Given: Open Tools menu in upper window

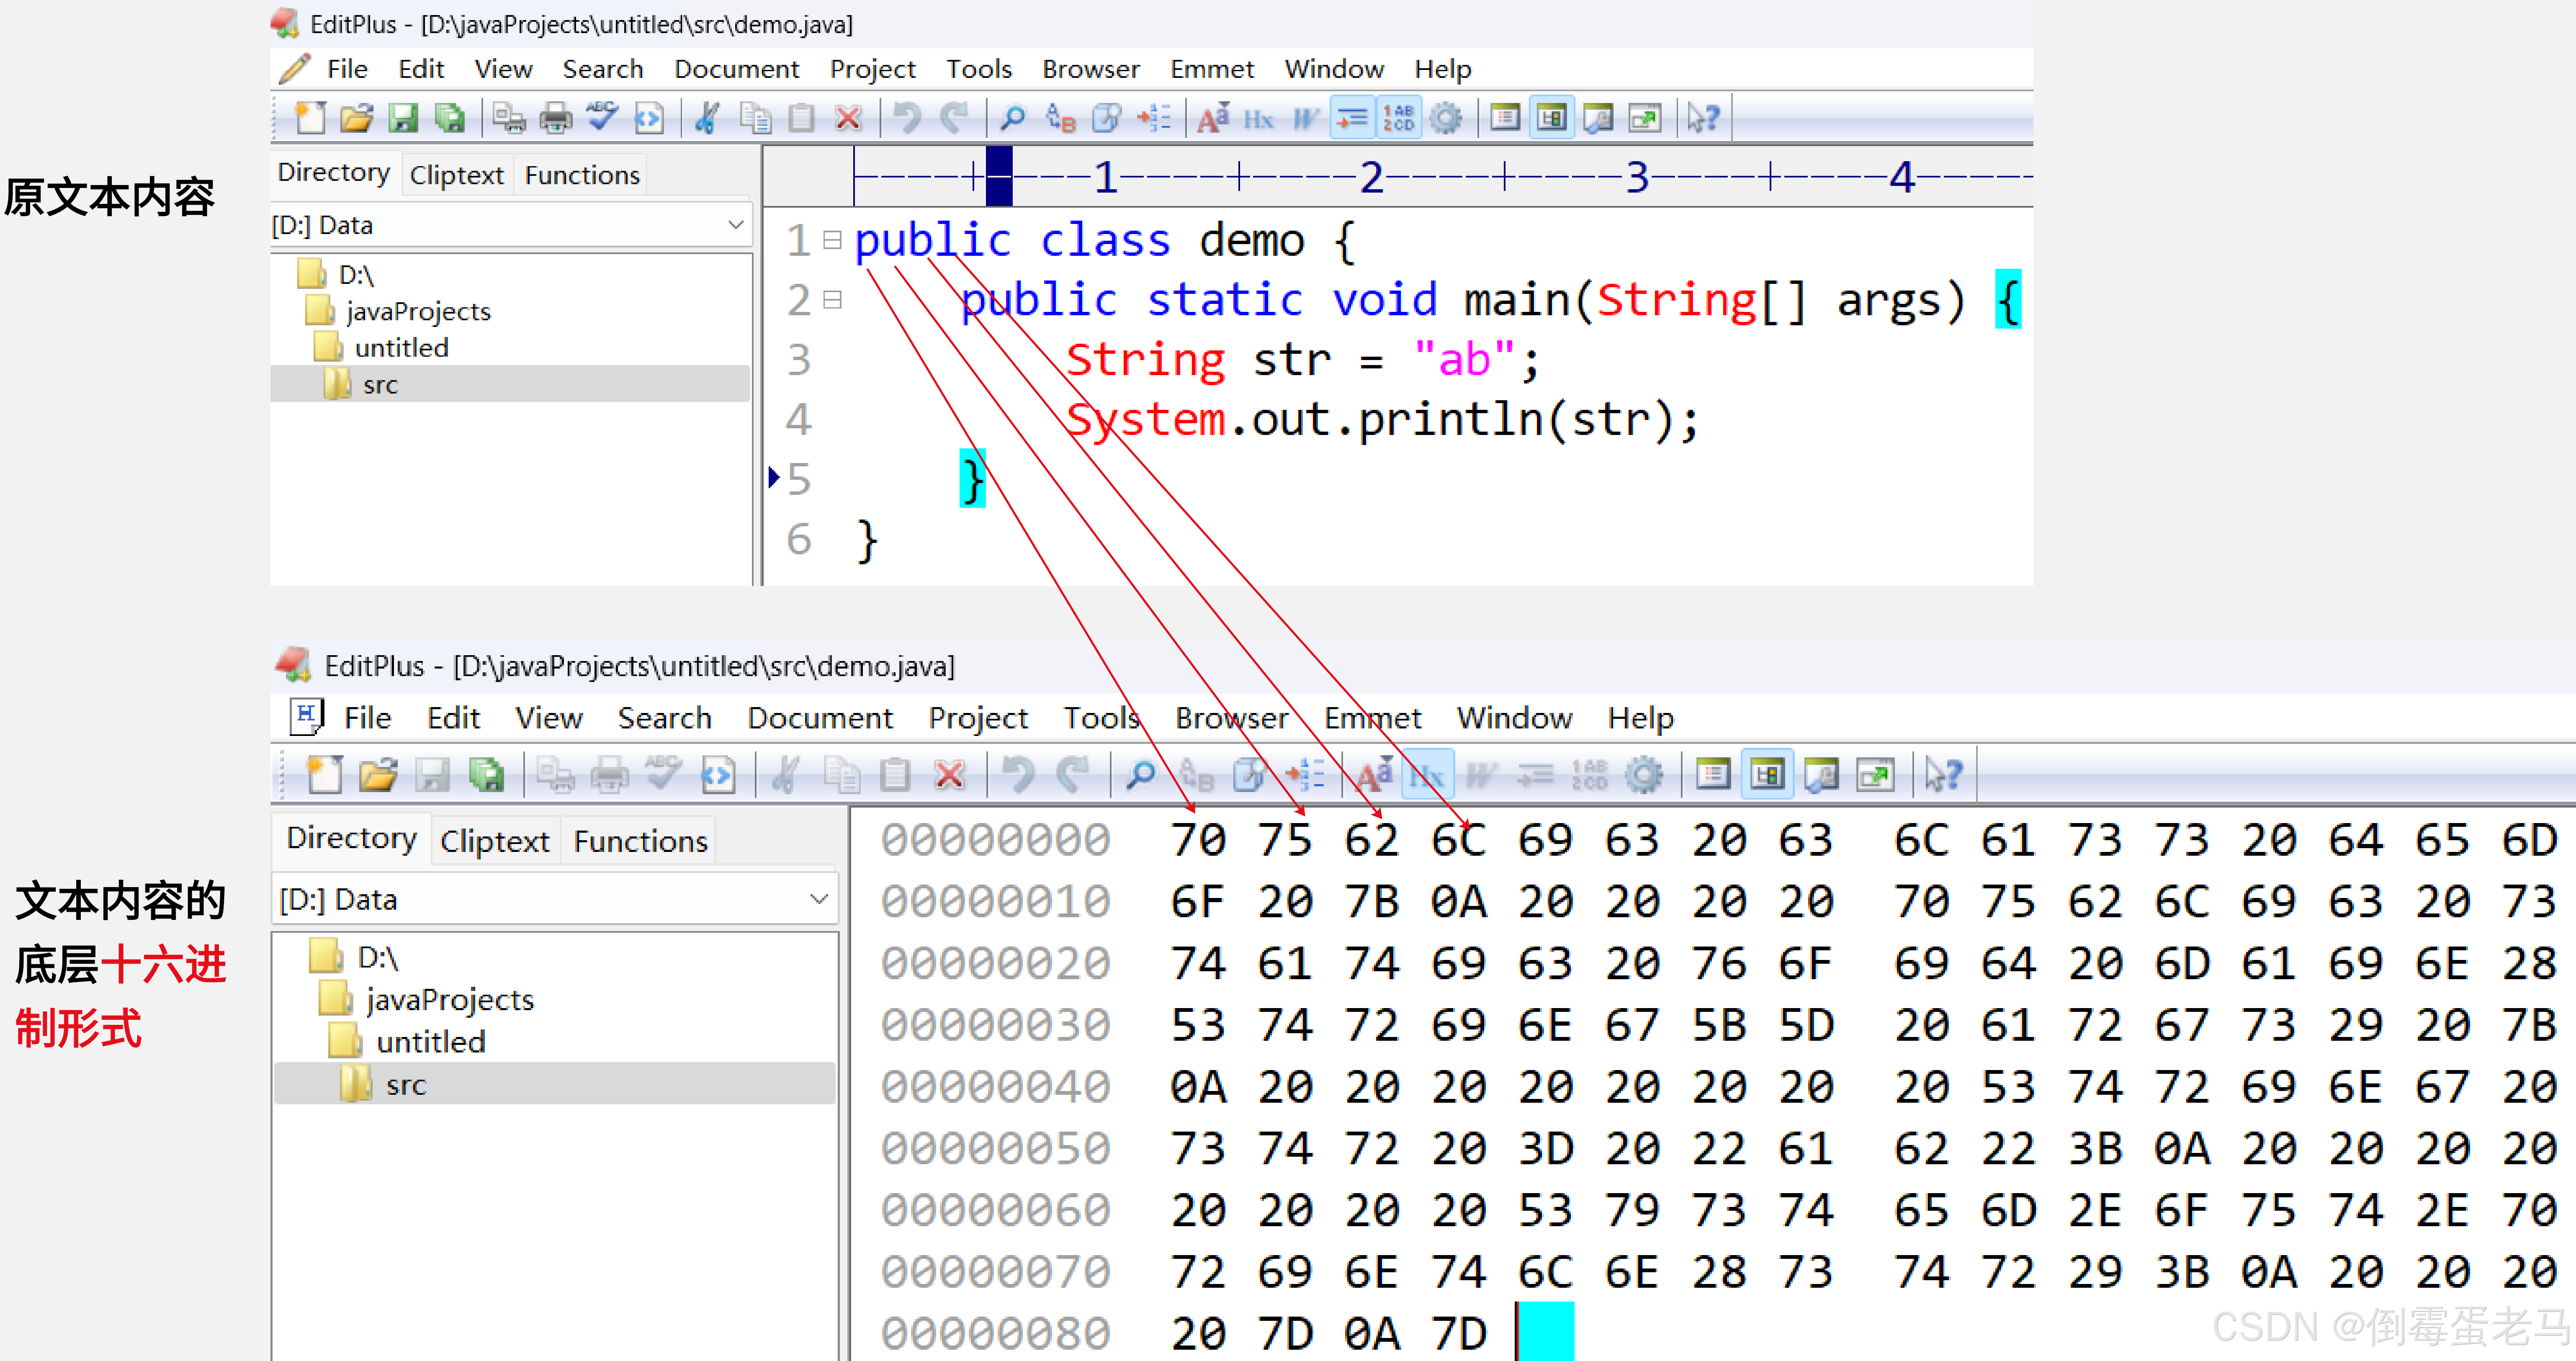Looking at the screenshot, I should pos(978,69).
